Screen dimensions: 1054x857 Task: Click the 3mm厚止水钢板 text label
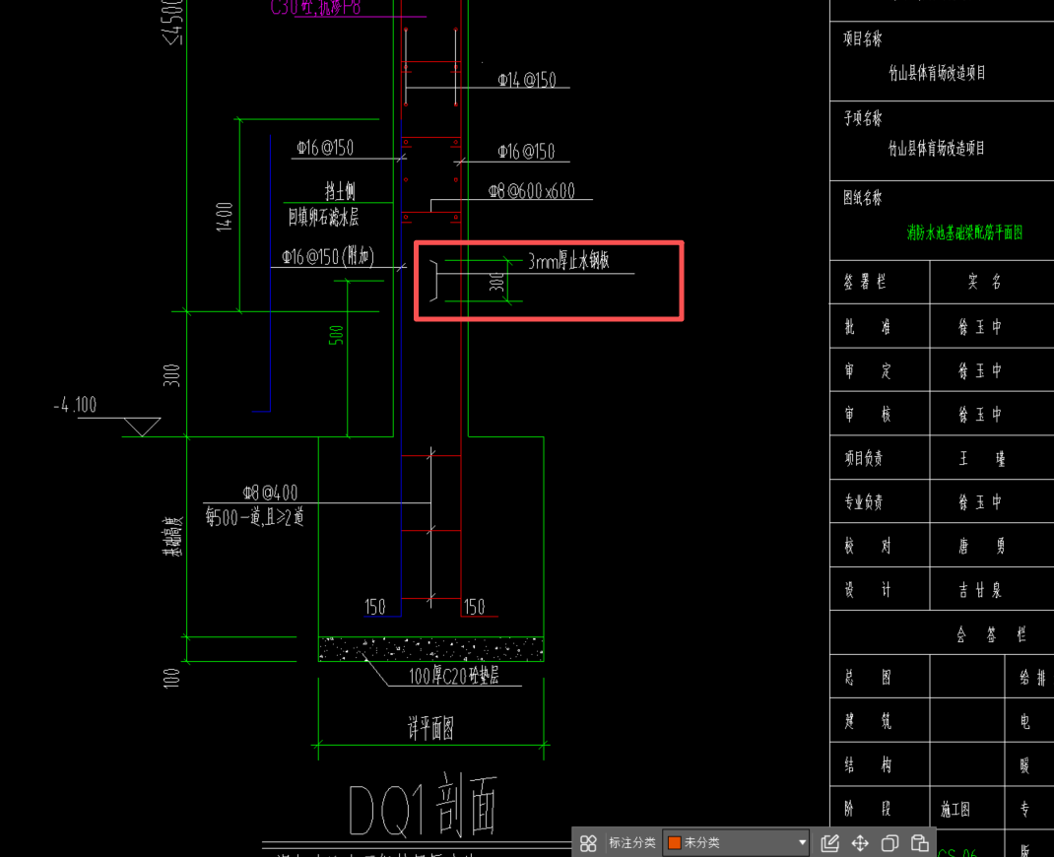tap(568, 261)
